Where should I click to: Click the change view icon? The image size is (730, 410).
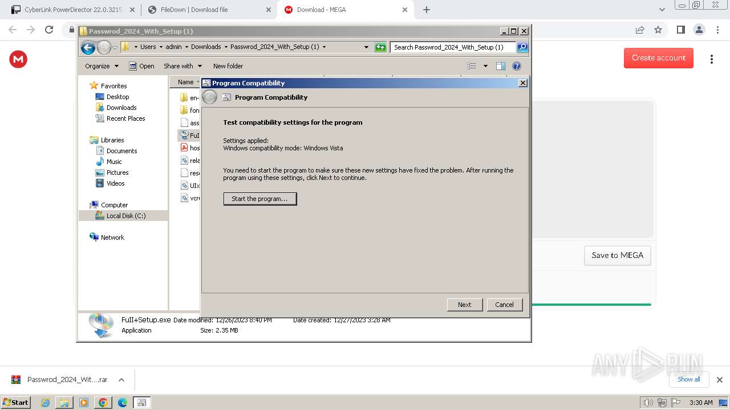pyautogui.click(x=472, y=66)
